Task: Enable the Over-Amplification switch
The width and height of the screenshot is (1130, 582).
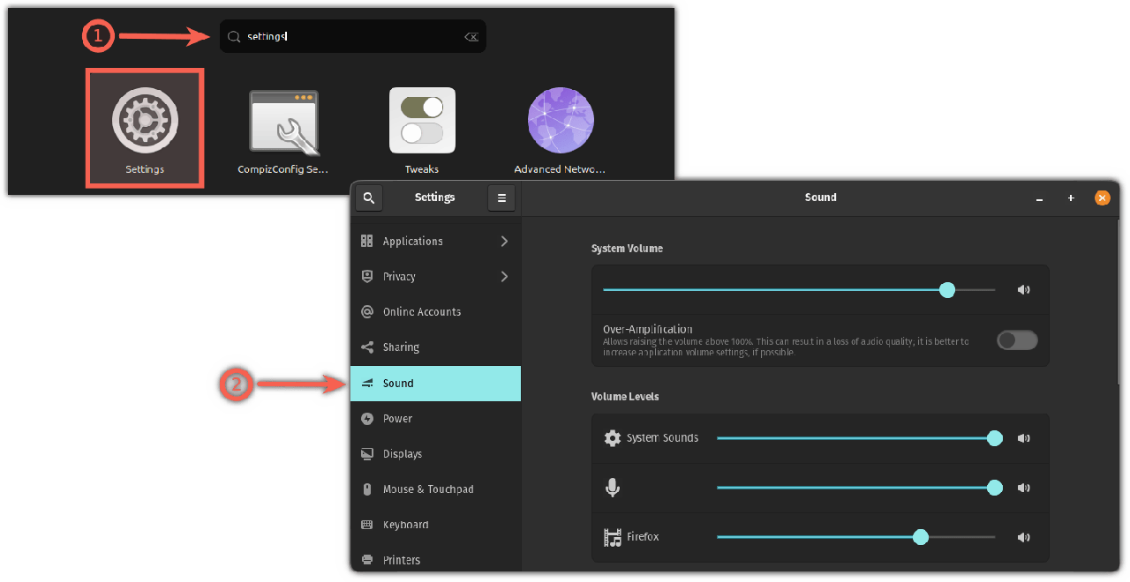Action: click(x=1017, y=340)
